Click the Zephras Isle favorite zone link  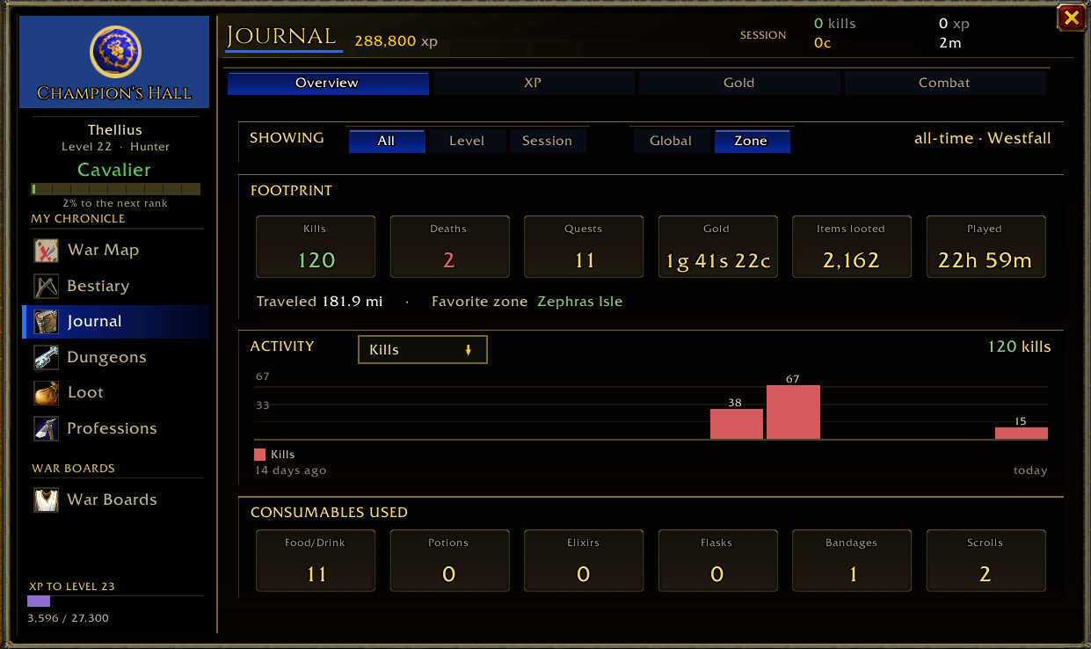[580, 302]
